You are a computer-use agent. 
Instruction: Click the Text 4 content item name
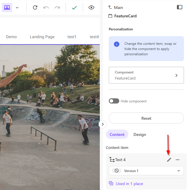click(120, 160)
